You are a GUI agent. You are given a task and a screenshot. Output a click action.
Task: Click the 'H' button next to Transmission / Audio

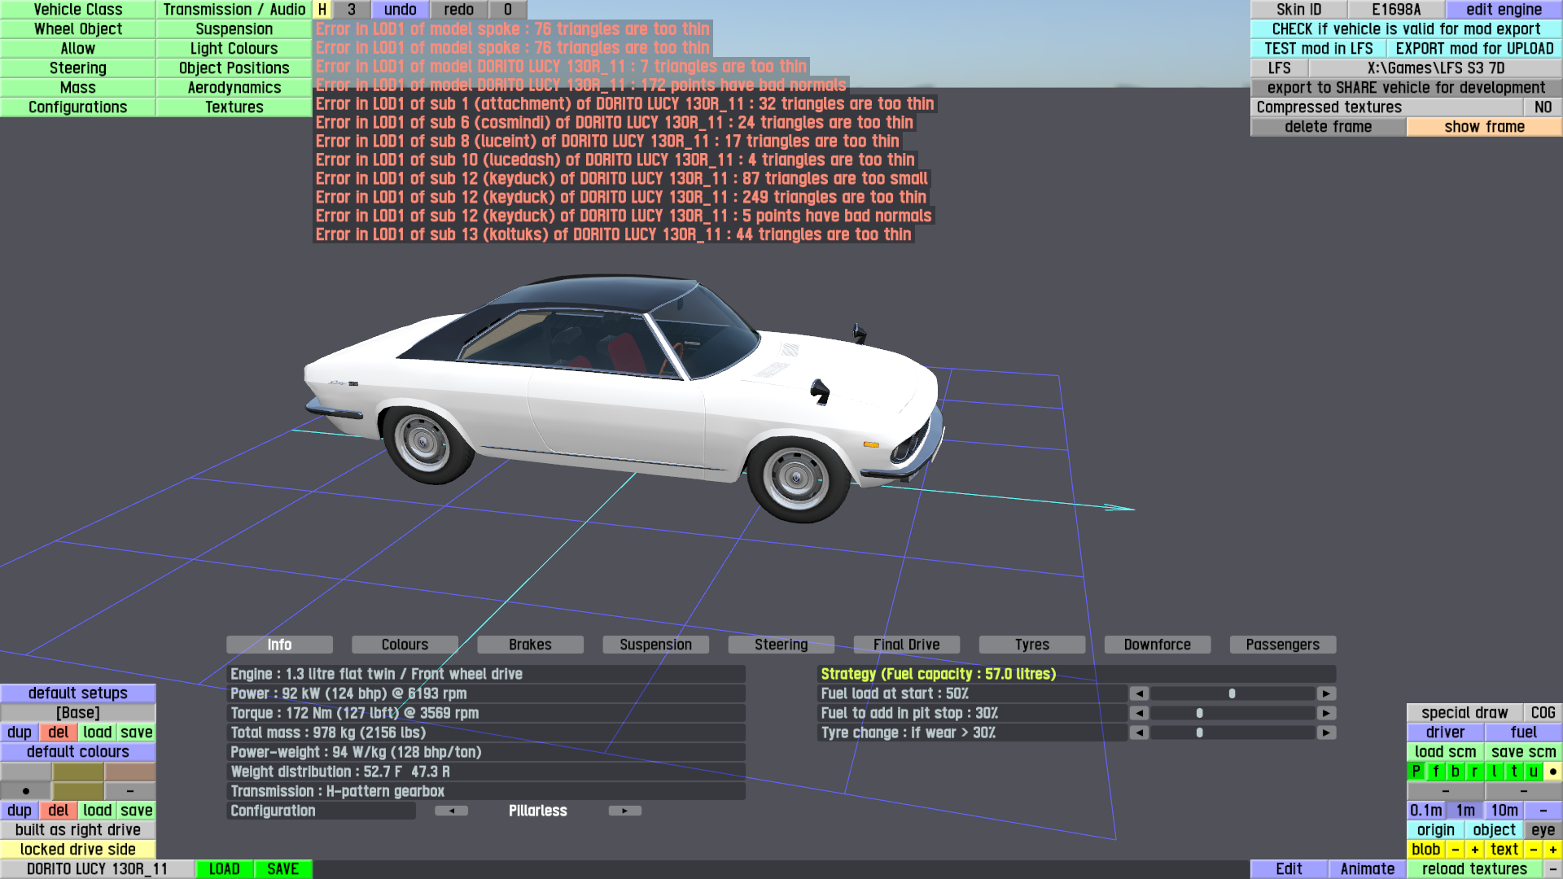(x=322, y=10)
